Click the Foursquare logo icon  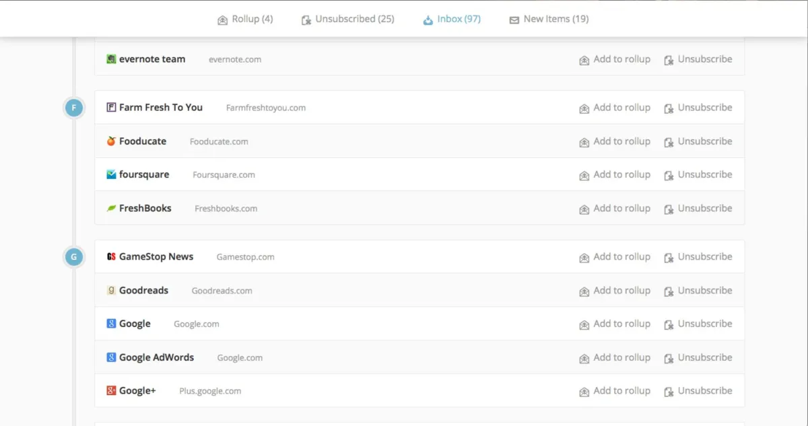(111, 175)
